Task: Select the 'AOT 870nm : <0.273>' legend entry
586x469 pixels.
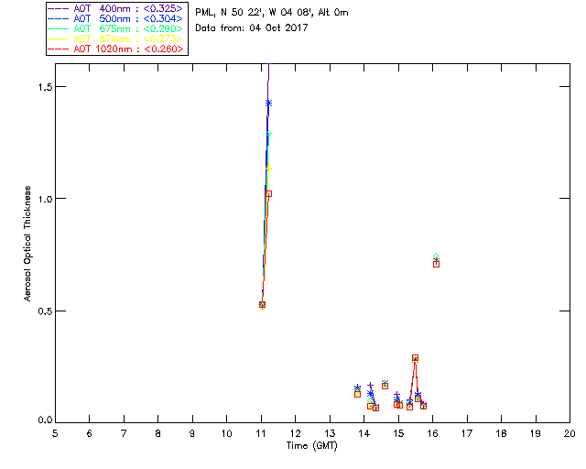Action: [x=115, y=38]
